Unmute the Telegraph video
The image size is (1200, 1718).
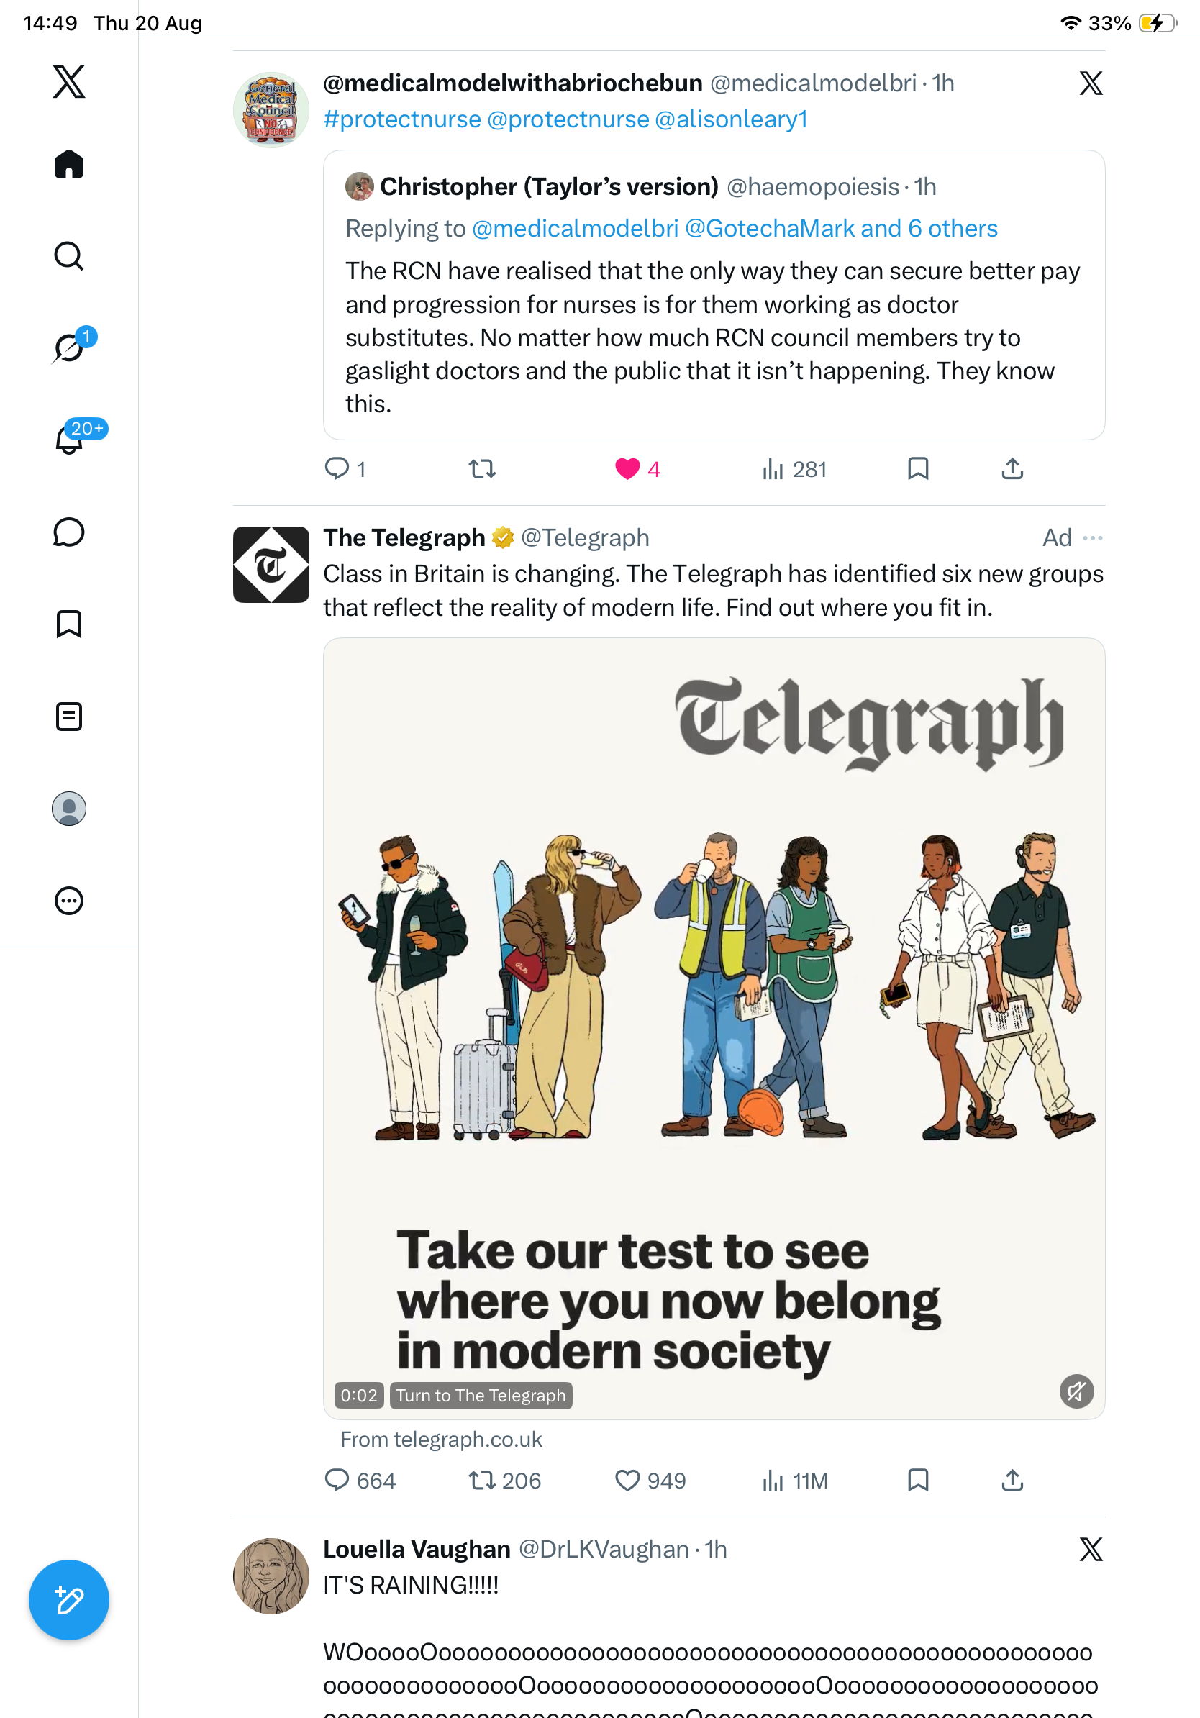[x=1076, y=1392]
